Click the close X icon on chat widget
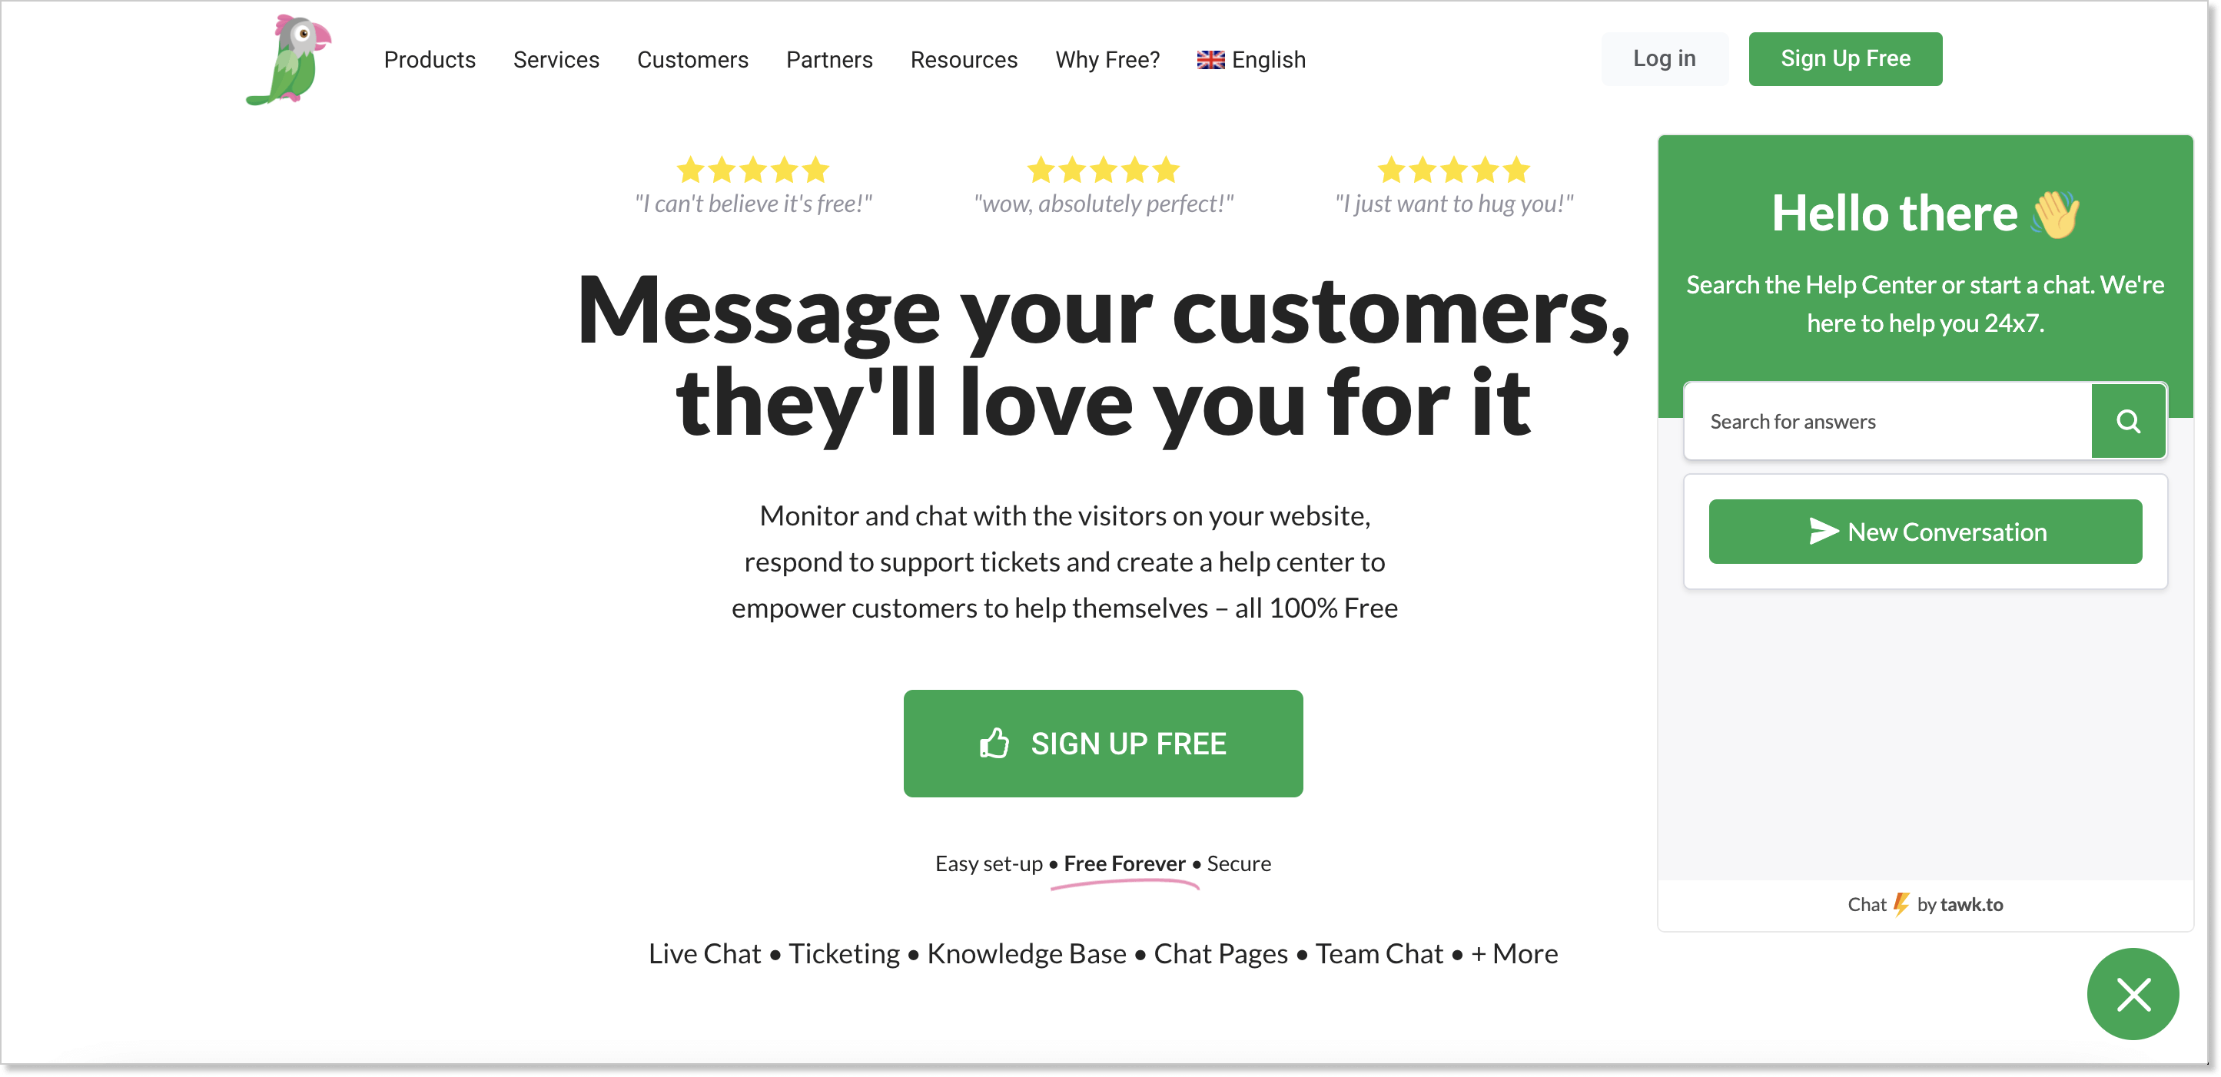Image resolution: width=2221 pixels, height=1077 pixels. pos(2133,993)
